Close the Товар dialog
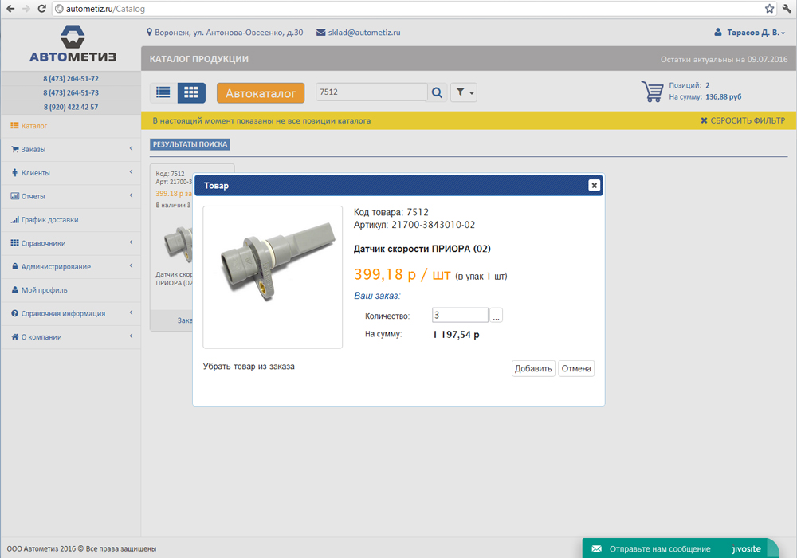The width and height of the screenshot is (797, 558). 594,185
